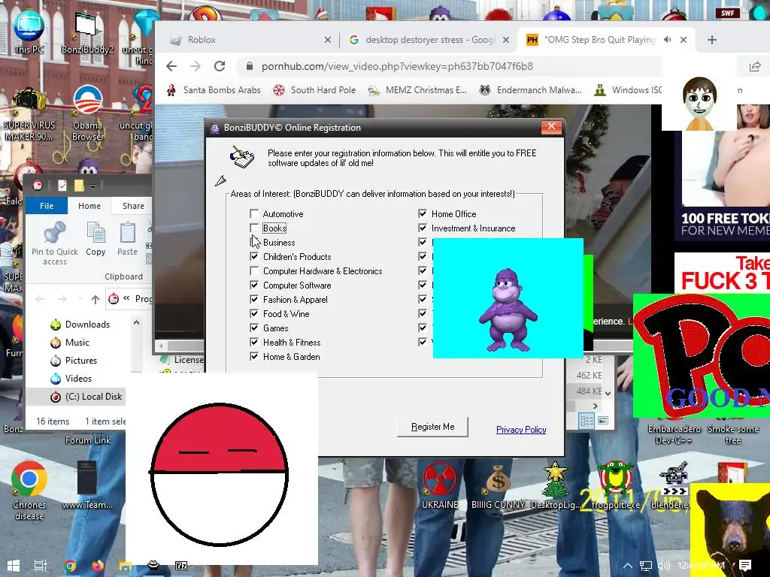The image size is (770, 577).
Task: Open the BonziBuddy2 desktop shortcut
Action: coord(87,32)
